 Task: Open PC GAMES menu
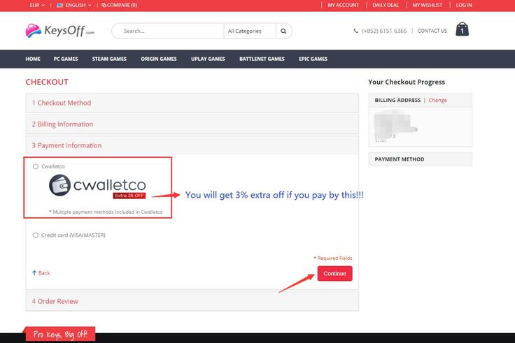coord(66,59)
